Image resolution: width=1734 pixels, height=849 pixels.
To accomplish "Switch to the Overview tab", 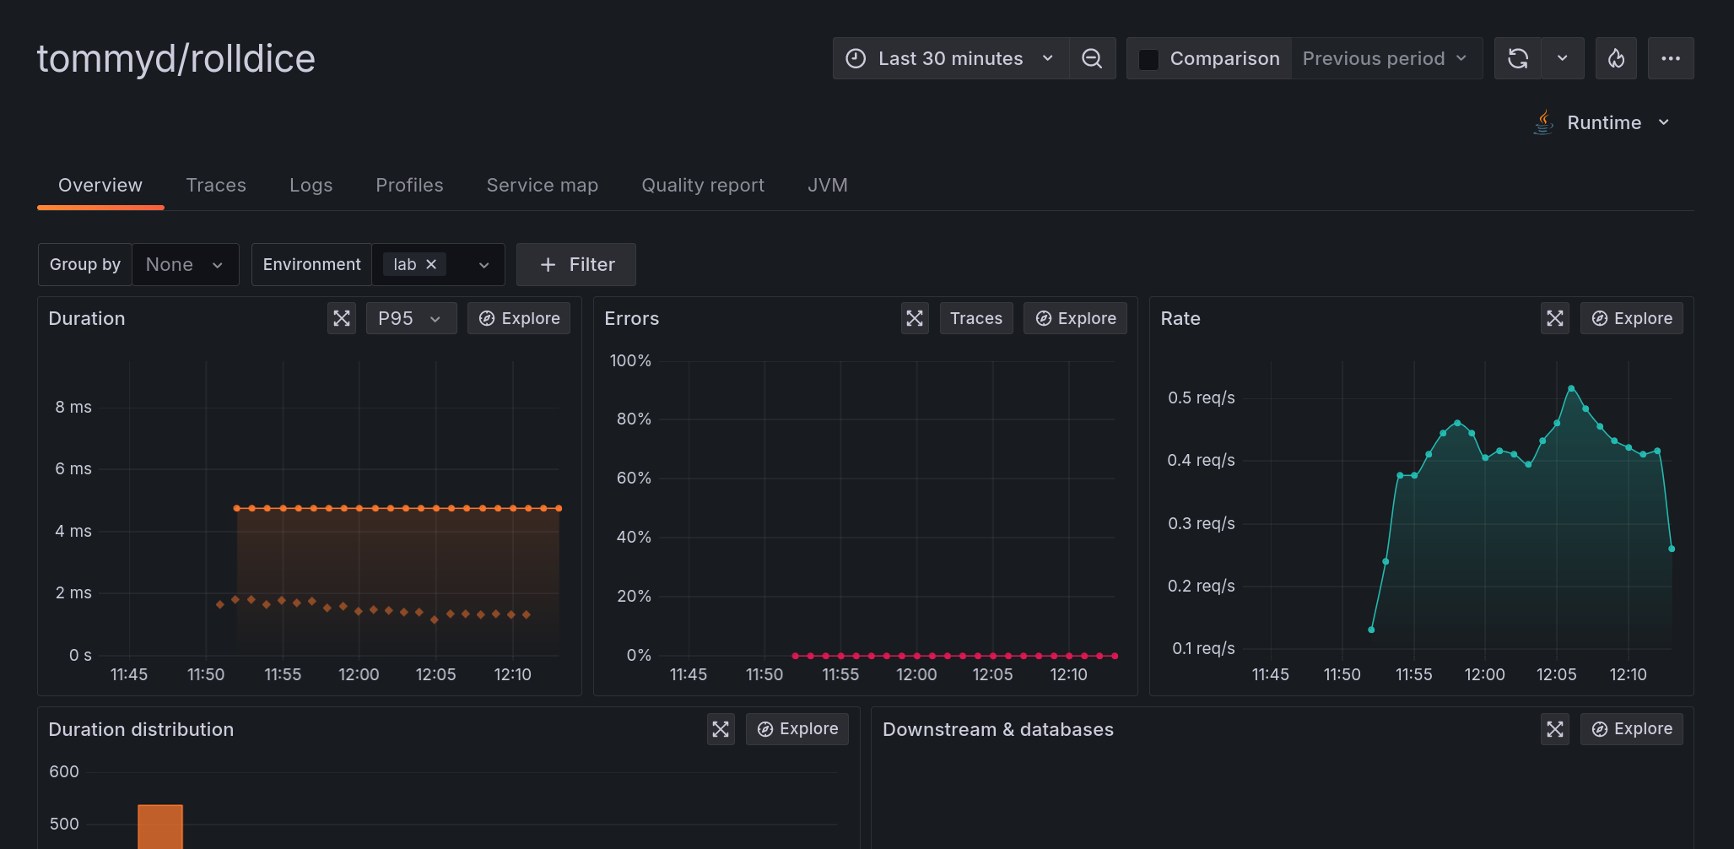I will coord(100,185).
